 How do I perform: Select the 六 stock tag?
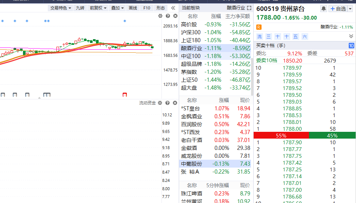click(305, 37)
